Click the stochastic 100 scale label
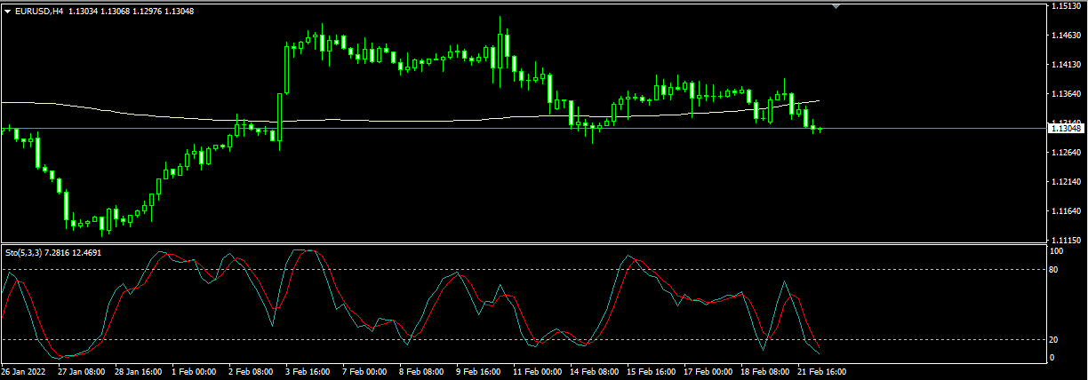Screen dimensions: 1088x380 1057,252
